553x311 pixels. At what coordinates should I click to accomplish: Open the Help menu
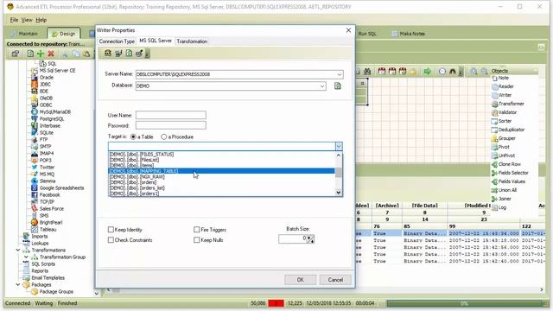[x=41, y=20]
